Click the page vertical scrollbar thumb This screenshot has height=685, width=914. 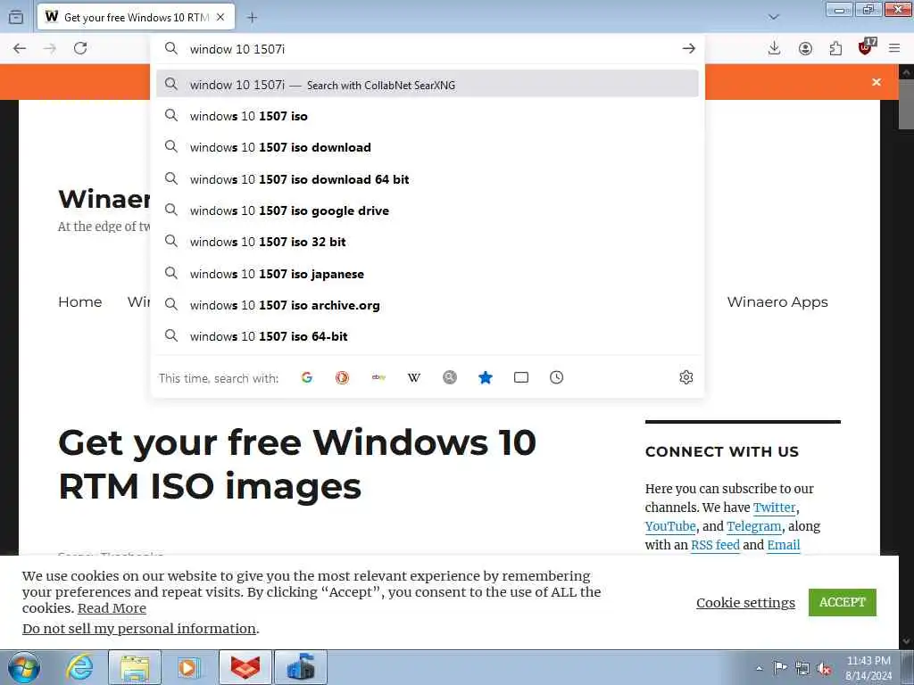pyautogui.click(x=906, y=104)
